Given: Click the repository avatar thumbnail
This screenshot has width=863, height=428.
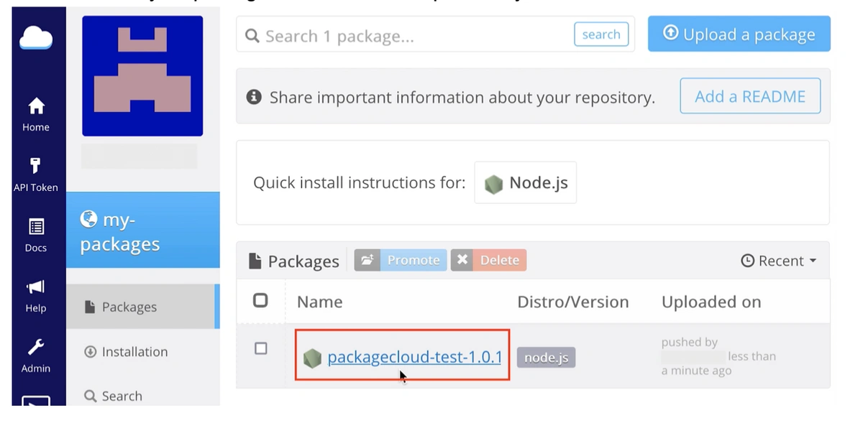Looking at the screenshot, I should pyautogui.click(x=142, y=76).
